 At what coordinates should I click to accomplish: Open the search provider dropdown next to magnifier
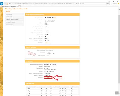[108, 4]
